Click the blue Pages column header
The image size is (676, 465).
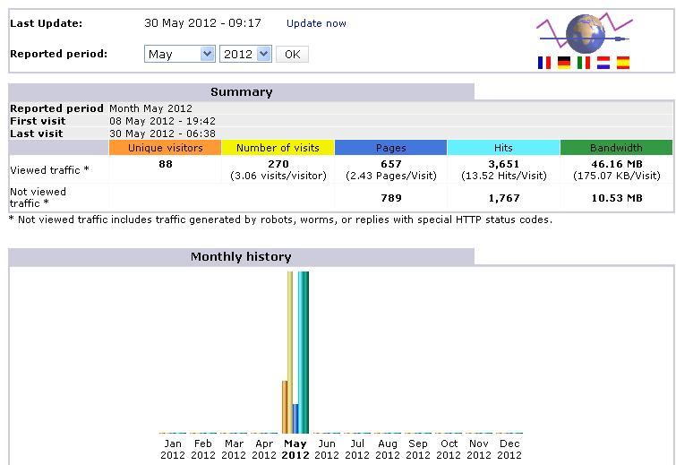[x=390, y=148]
